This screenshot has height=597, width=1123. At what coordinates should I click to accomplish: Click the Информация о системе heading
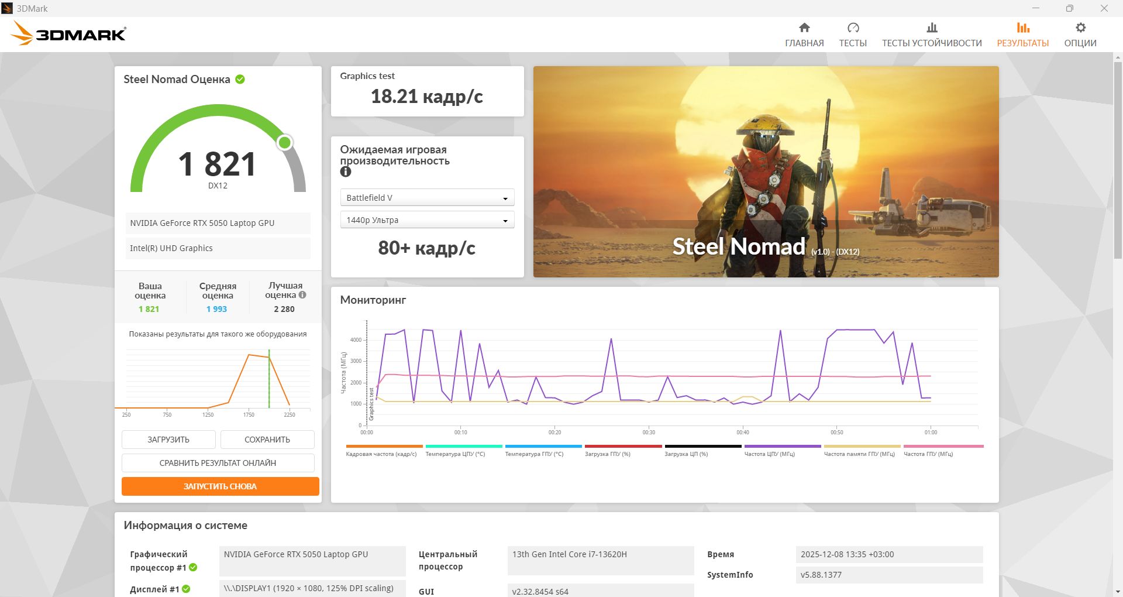185,526
